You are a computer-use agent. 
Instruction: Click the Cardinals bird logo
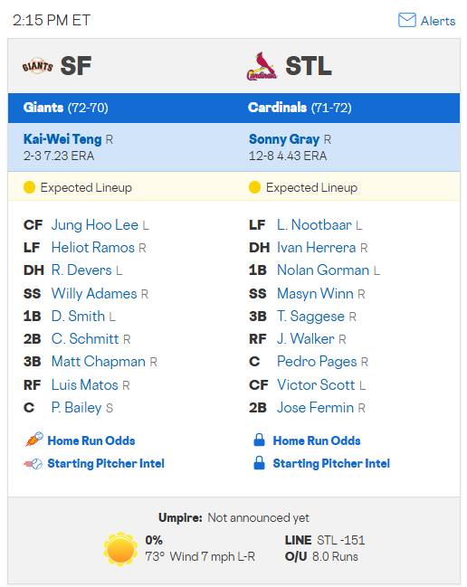(x=262, y=66)
